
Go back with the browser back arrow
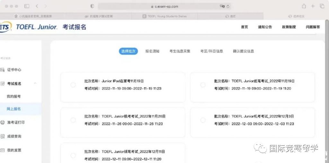(37, 6)
